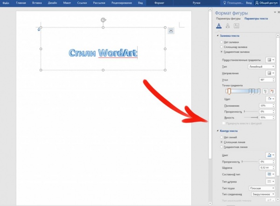Viewport: 280px width, 206px height.
Task: Open the Text Effects icon tab
Action: [228, 26]
